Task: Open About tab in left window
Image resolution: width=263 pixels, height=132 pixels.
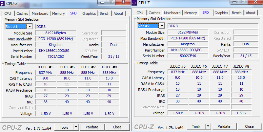Action: [x=118, y=13]
